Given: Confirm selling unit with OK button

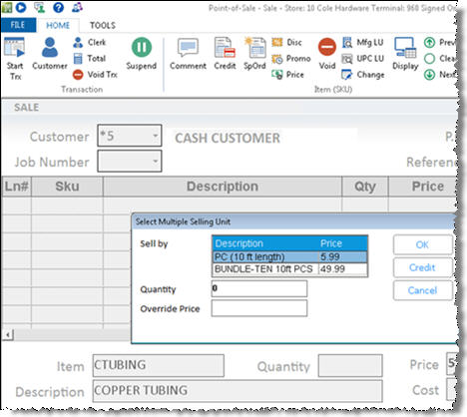Looking at the screenshot, I should point(422,244).
